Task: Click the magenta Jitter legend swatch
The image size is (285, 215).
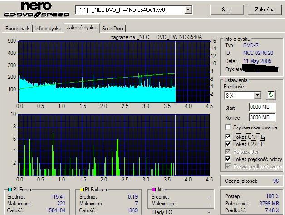Action: [153, 190]
